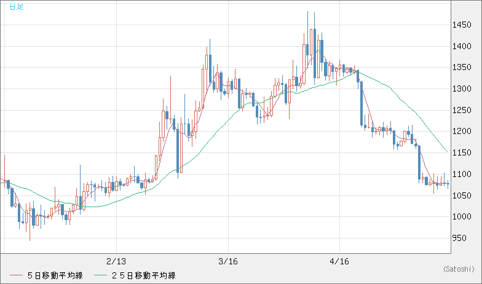Select the 950 price axis label
This screenshot has width=482, height=284.
click(x=460, y=238)
